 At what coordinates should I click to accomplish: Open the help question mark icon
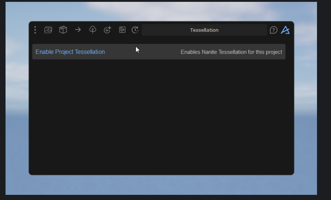(x=273, y=30)
